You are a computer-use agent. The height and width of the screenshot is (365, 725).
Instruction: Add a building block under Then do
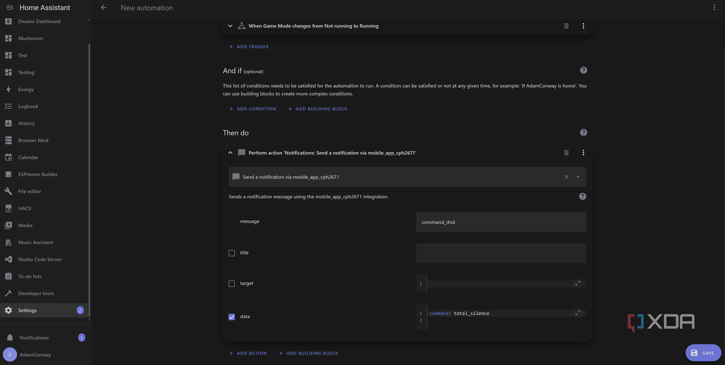(308, 353)
